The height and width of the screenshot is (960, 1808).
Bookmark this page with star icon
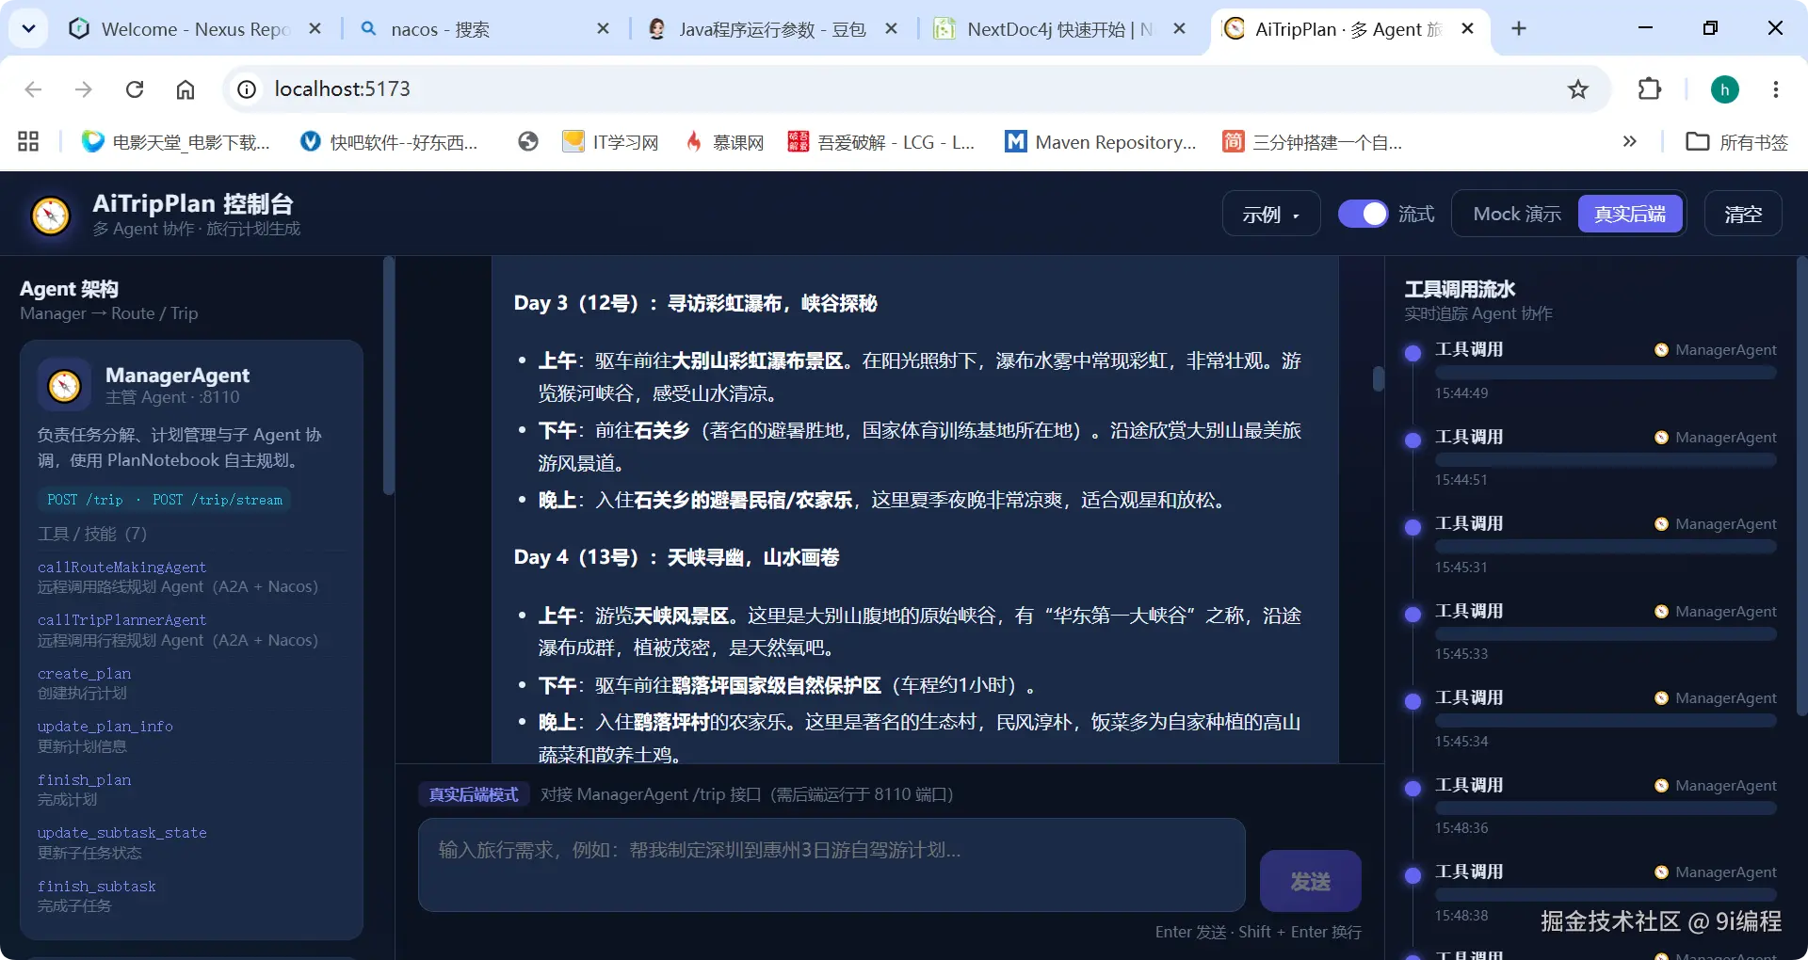tap(1578, 89)
